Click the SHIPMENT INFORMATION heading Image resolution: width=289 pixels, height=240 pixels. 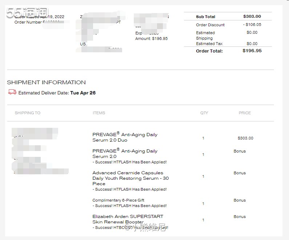[x=46, y=82]
